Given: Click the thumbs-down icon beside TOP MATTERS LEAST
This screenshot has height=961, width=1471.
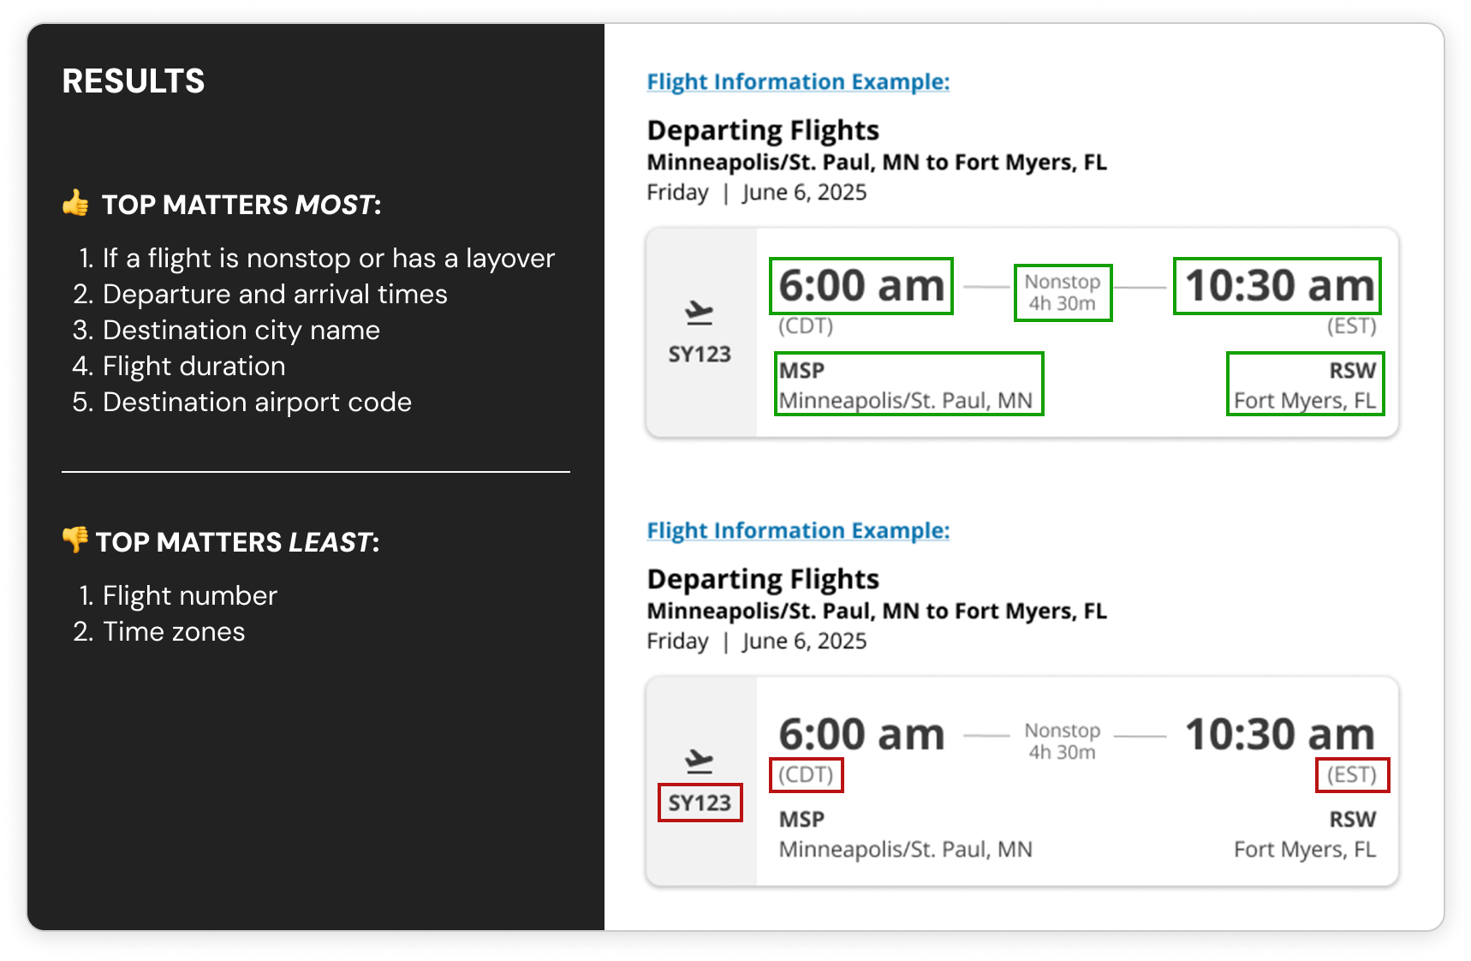Looking at the screenshot, I should [77, 540].
